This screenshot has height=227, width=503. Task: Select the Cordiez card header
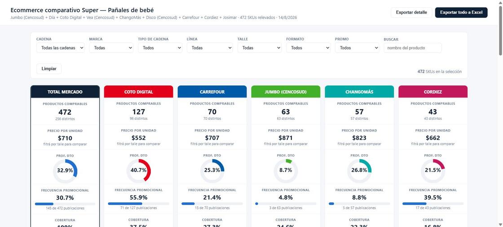point(433,92)
